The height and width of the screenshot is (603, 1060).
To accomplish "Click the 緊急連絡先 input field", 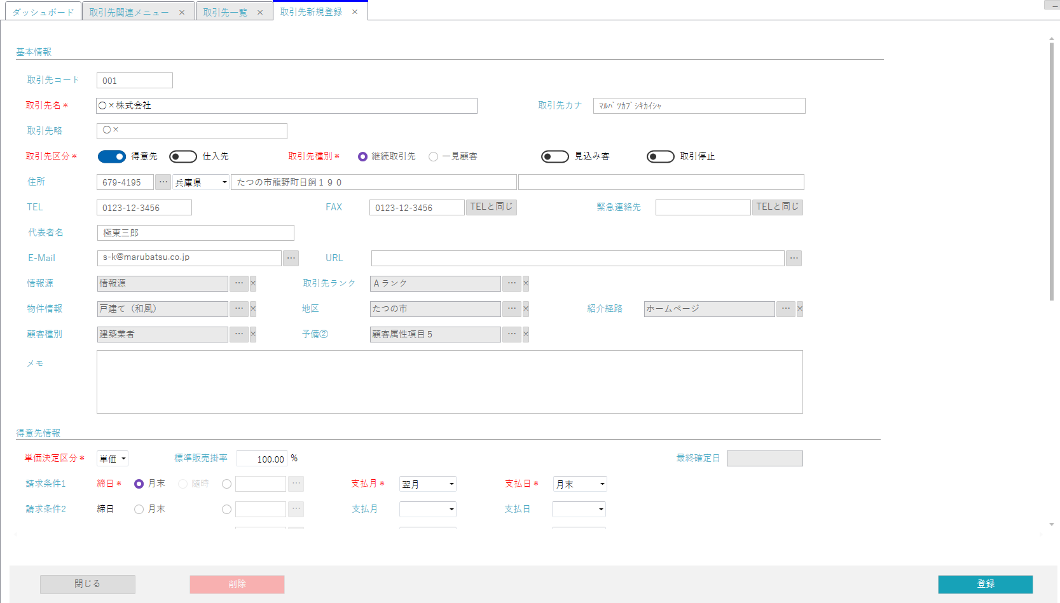I will coord(703,208).
